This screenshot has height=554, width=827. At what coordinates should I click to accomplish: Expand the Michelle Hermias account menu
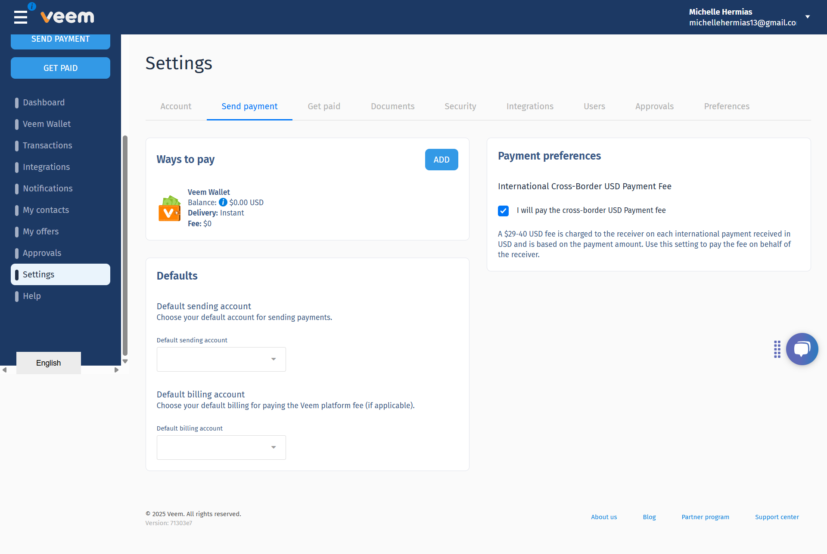pos(808,17)
